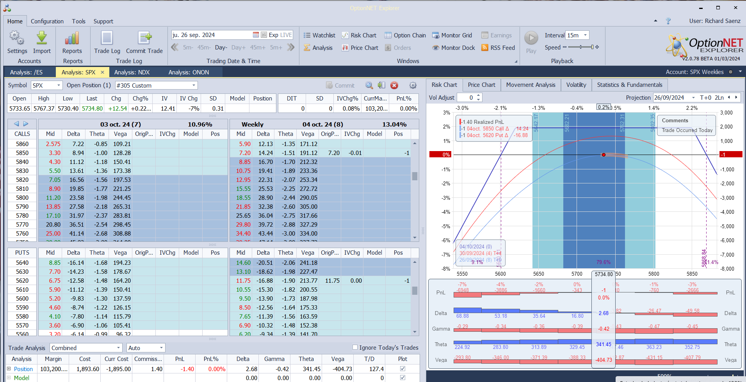746x382 pixels.
Task: Open the RSS Feed window
Action: (498, 48)
